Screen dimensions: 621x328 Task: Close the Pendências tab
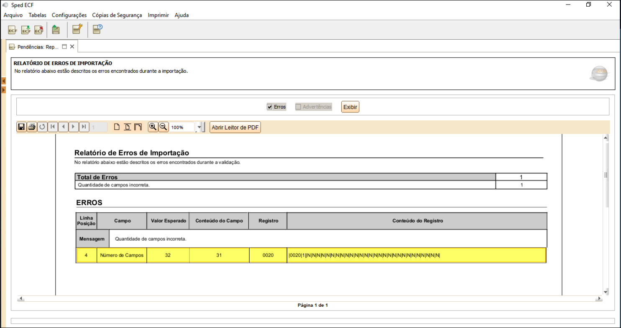[72, 47]
